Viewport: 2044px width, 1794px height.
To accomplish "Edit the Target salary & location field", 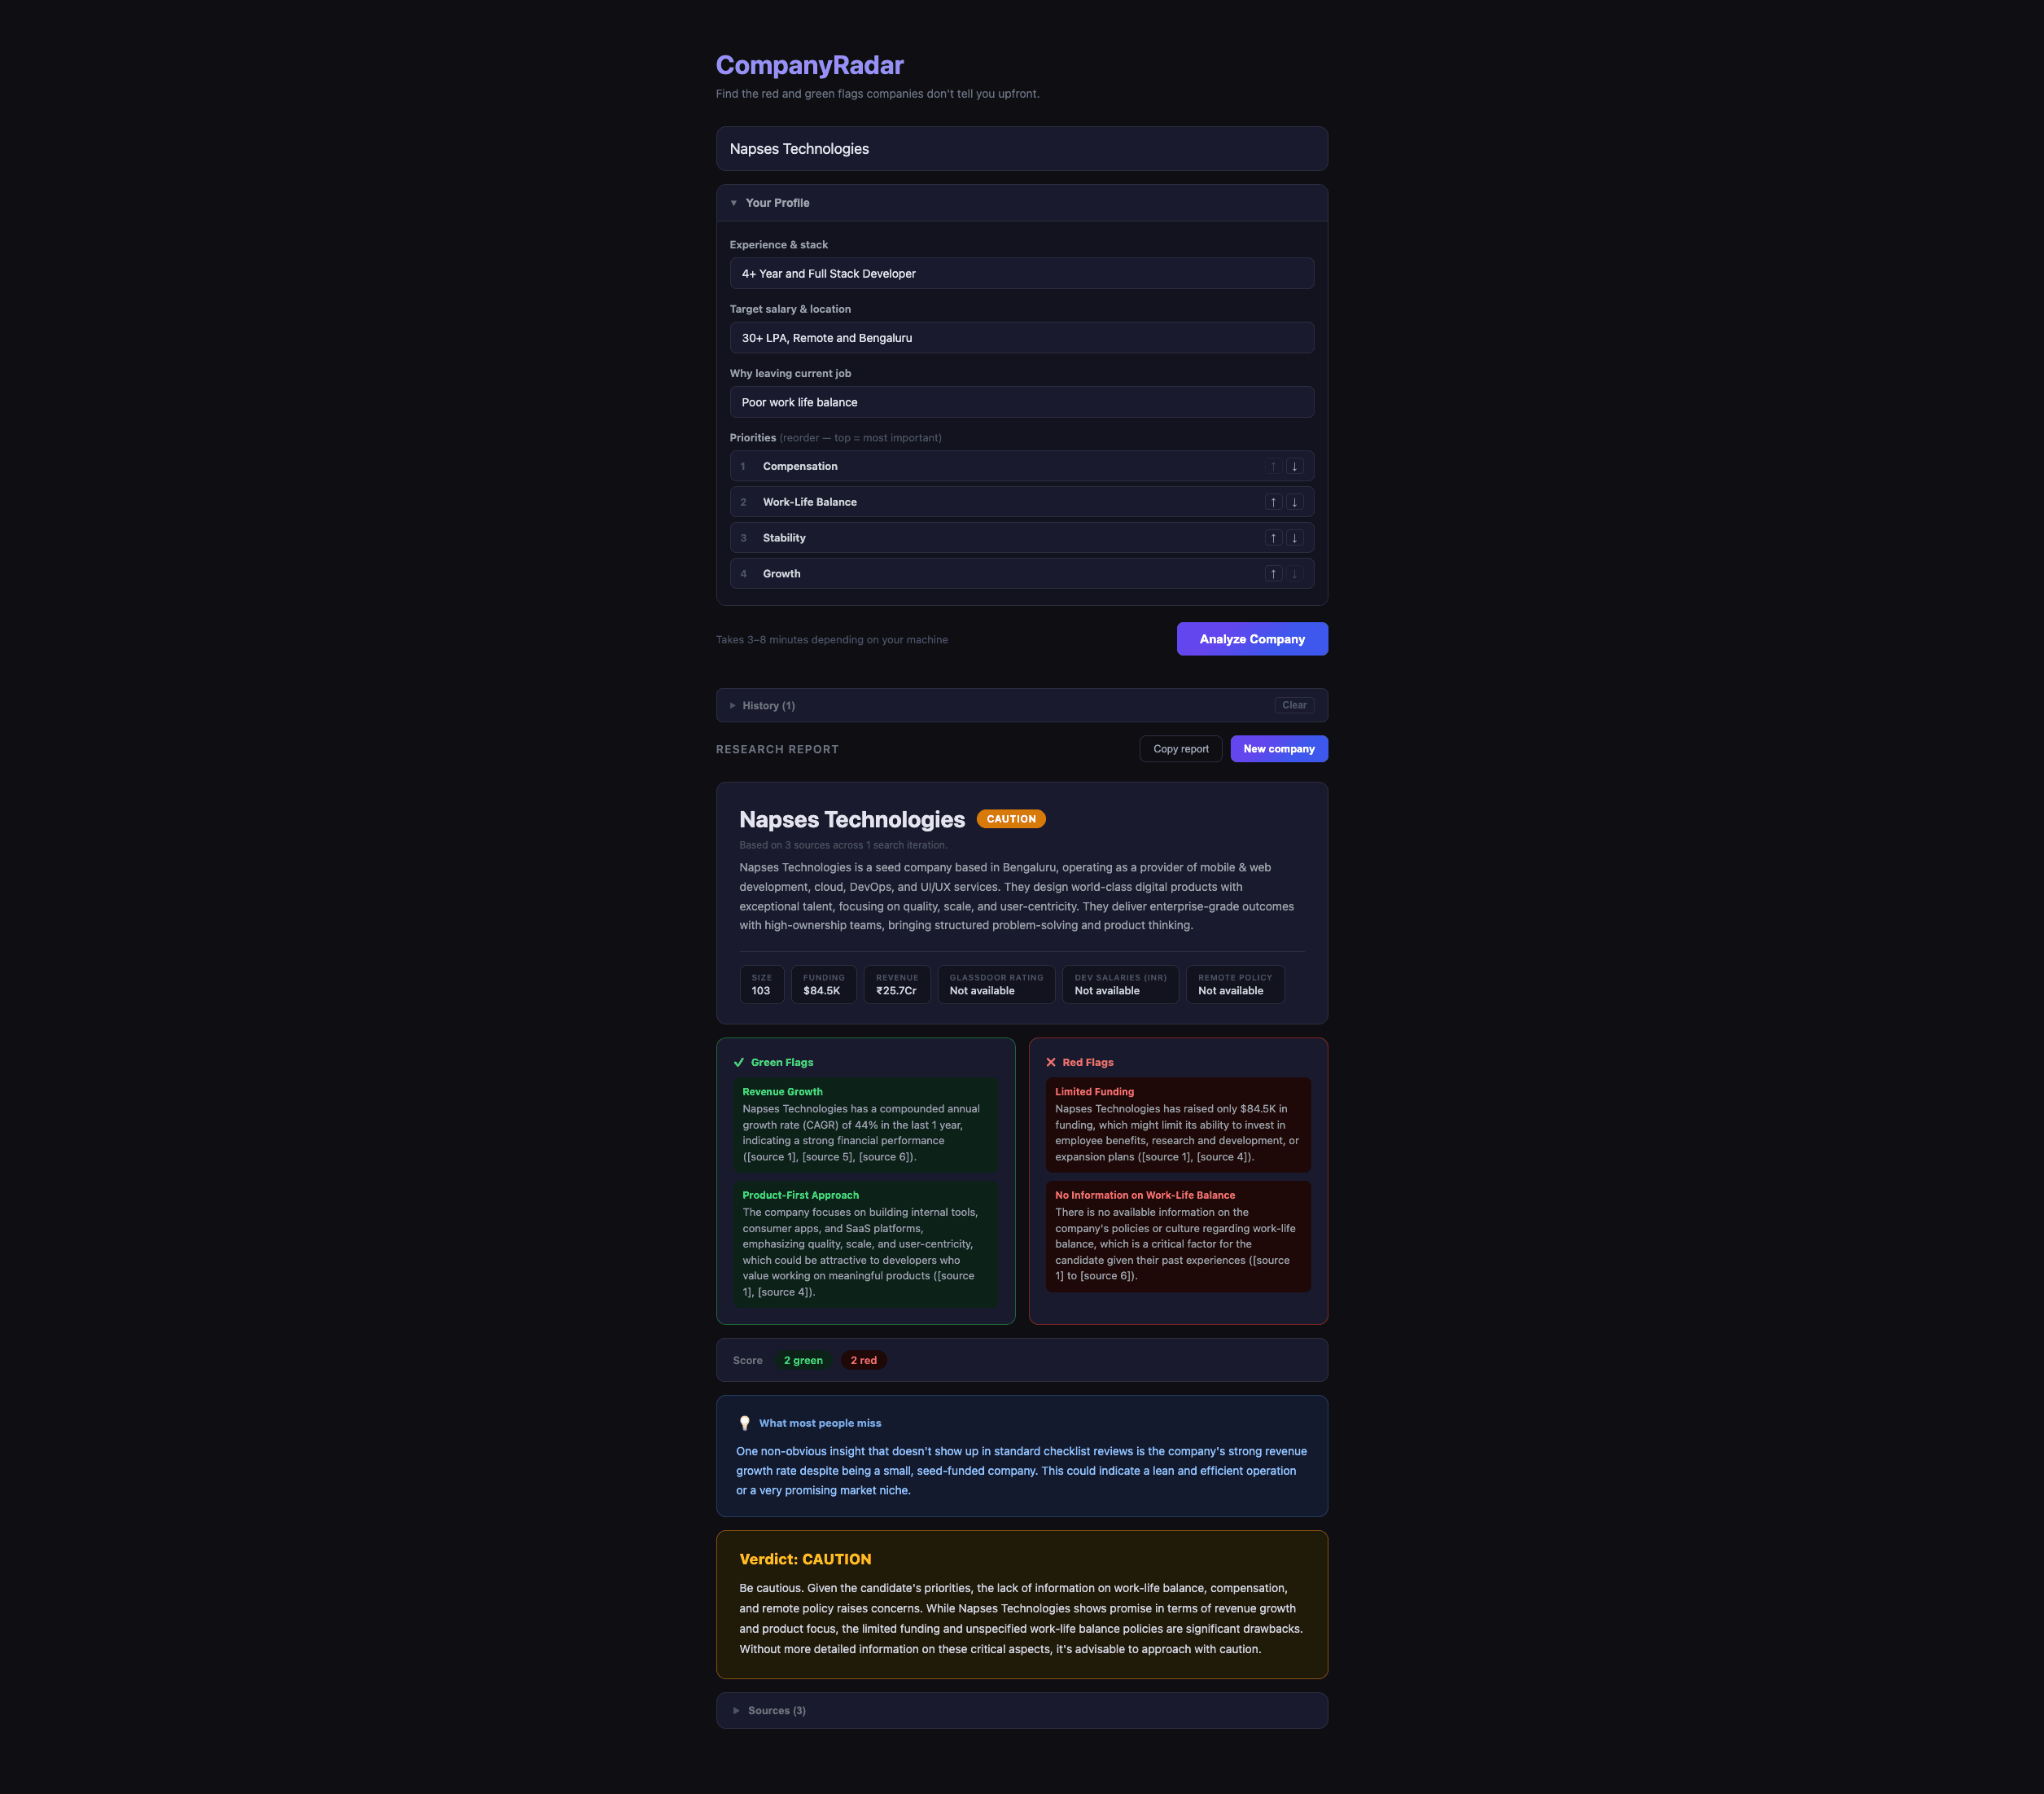I will click(1022, 338).
